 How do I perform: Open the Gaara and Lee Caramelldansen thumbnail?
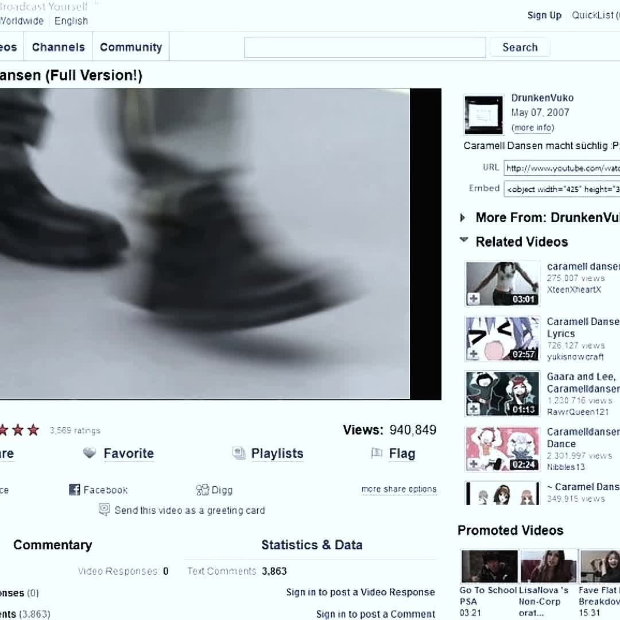pos(502,393)
